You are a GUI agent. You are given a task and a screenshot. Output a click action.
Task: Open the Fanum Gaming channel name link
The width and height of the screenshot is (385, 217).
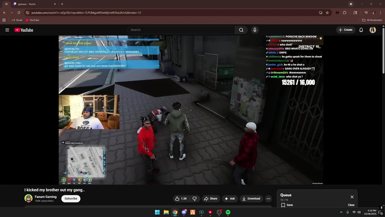pyautogui.click(x=46, y=197)
